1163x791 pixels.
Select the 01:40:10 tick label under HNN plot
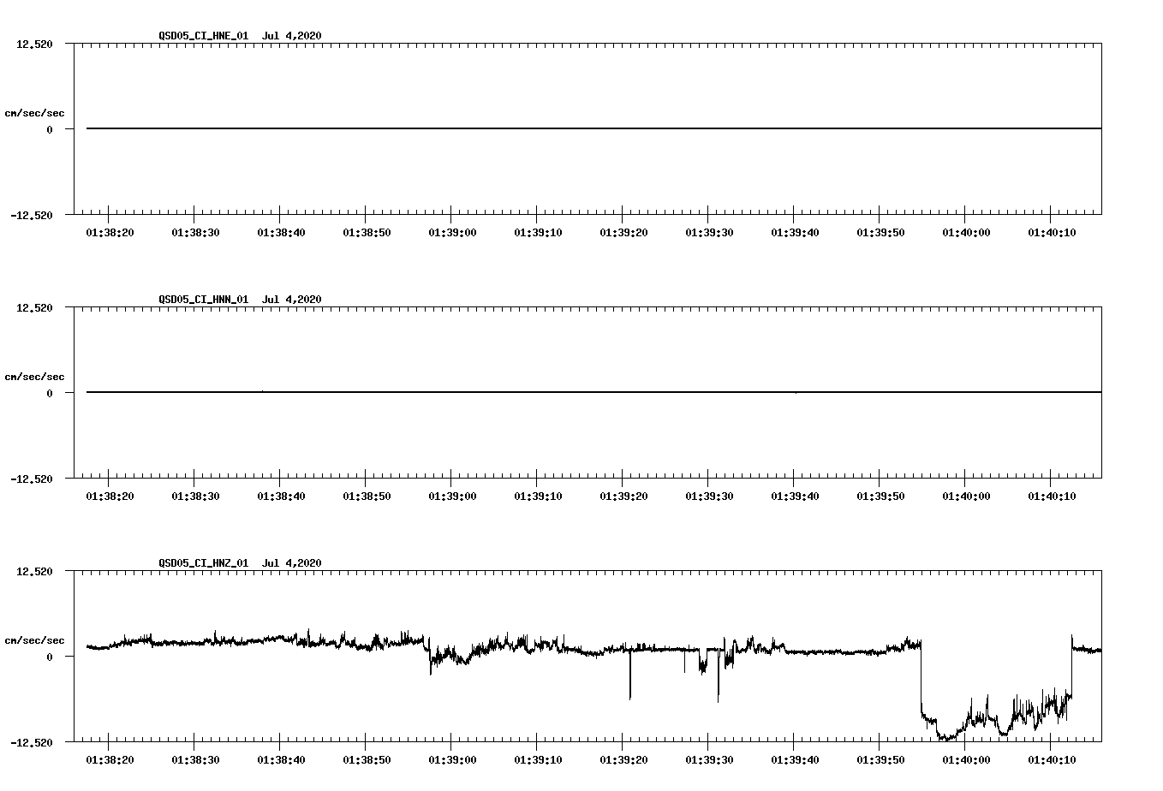pos(1052,497)
